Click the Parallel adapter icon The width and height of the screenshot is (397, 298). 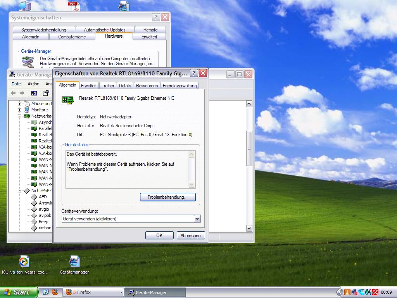pos(34,128)
